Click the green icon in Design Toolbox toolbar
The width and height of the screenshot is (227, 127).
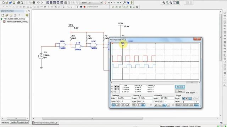click(x=27, y=15)
